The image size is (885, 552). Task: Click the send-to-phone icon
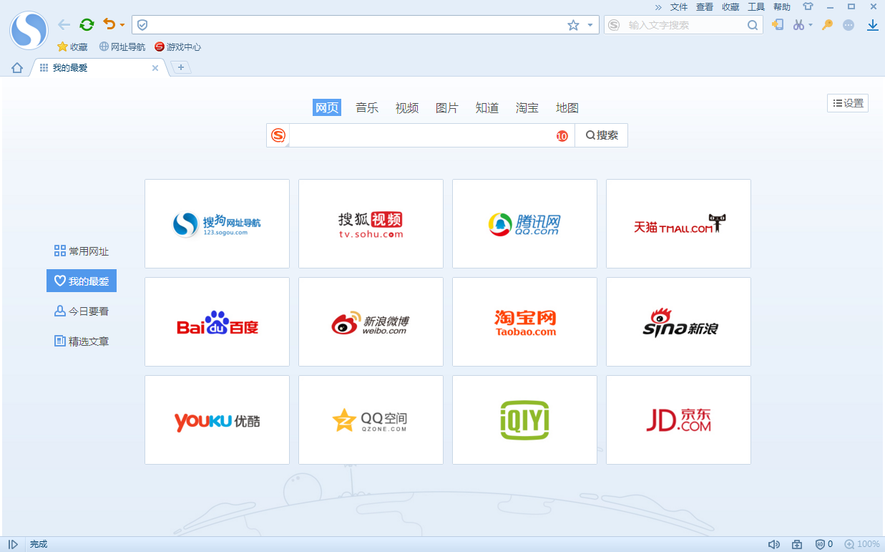[x=778, y=25]
